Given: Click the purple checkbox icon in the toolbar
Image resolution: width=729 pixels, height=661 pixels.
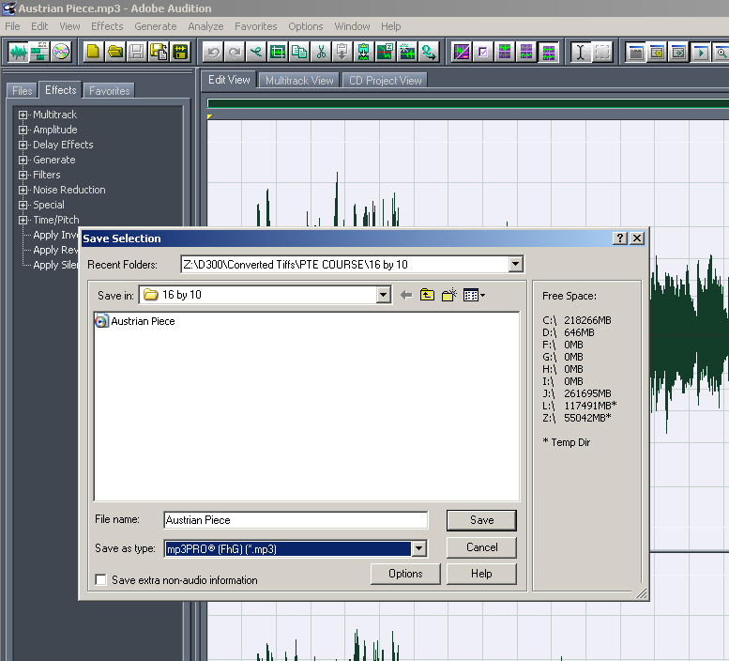Looking at the screenshot, I should pos(483,52).
